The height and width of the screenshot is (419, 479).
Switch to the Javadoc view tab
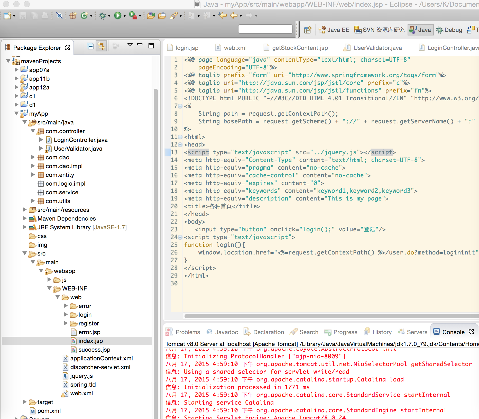223,332
